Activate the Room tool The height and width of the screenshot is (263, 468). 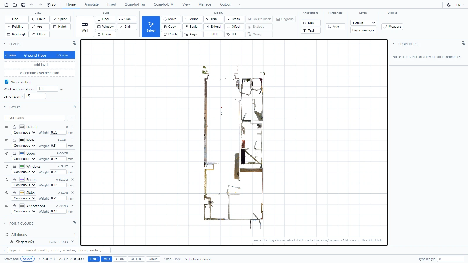pos(105,34)
